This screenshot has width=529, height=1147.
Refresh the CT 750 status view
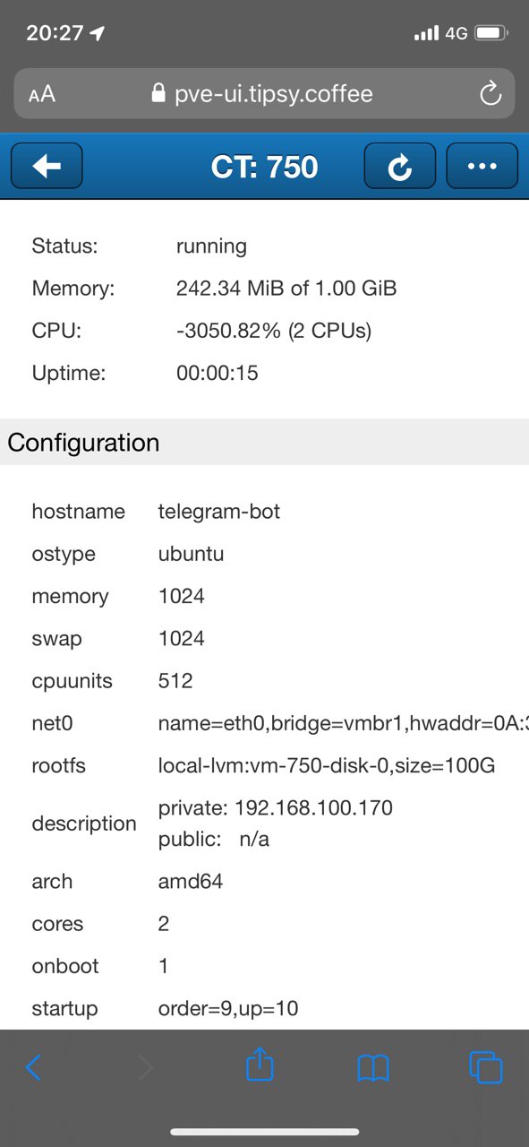pos(399,167)
